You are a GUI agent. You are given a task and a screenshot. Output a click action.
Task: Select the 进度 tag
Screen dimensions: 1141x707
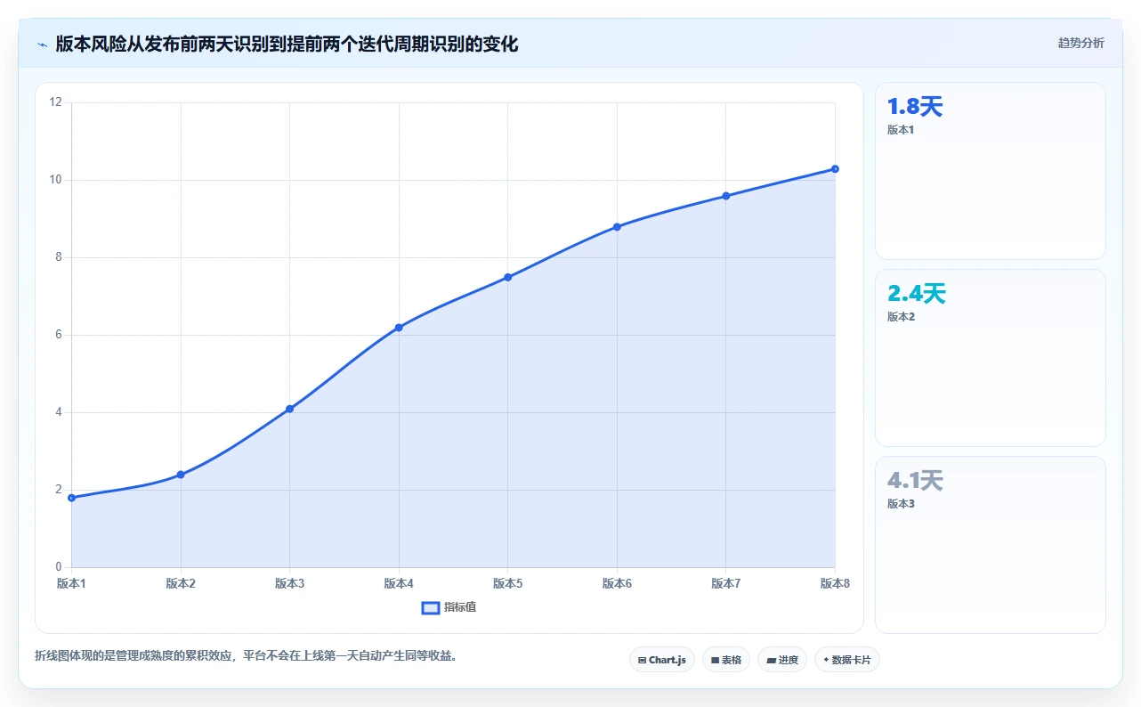(782, 660)
